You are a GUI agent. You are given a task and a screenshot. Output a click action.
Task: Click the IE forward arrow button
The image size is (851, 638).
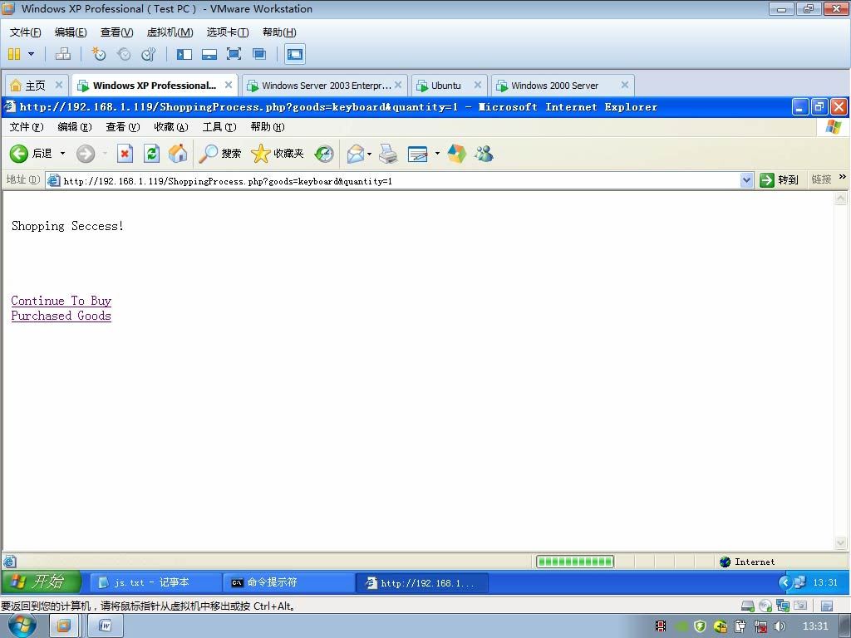click(86, 154)
